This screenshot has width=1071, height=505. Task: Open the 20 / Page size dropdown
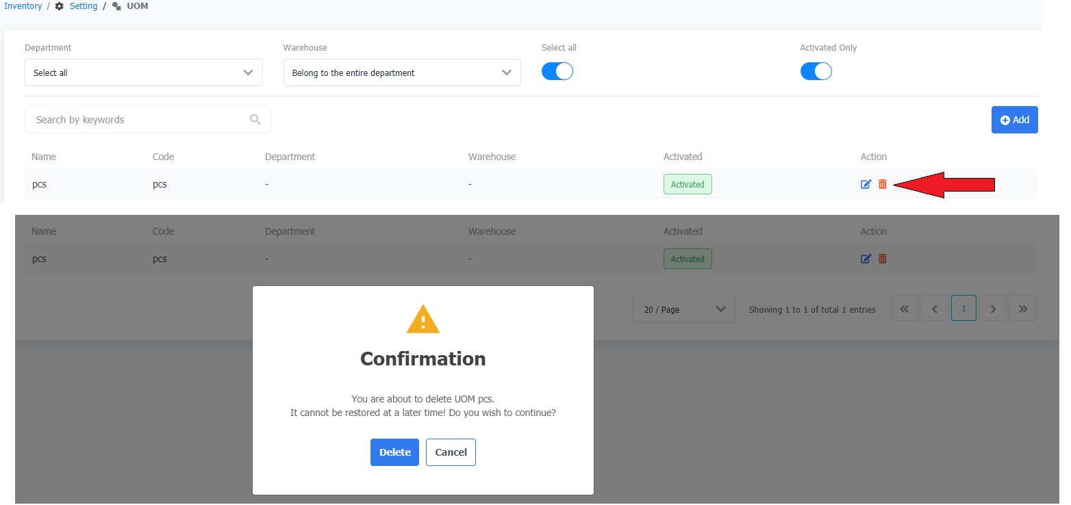click(x=684, y=309)
